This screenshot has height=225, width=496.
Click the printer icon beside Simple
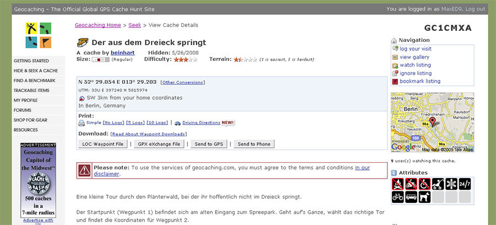[x=82, y=123]
